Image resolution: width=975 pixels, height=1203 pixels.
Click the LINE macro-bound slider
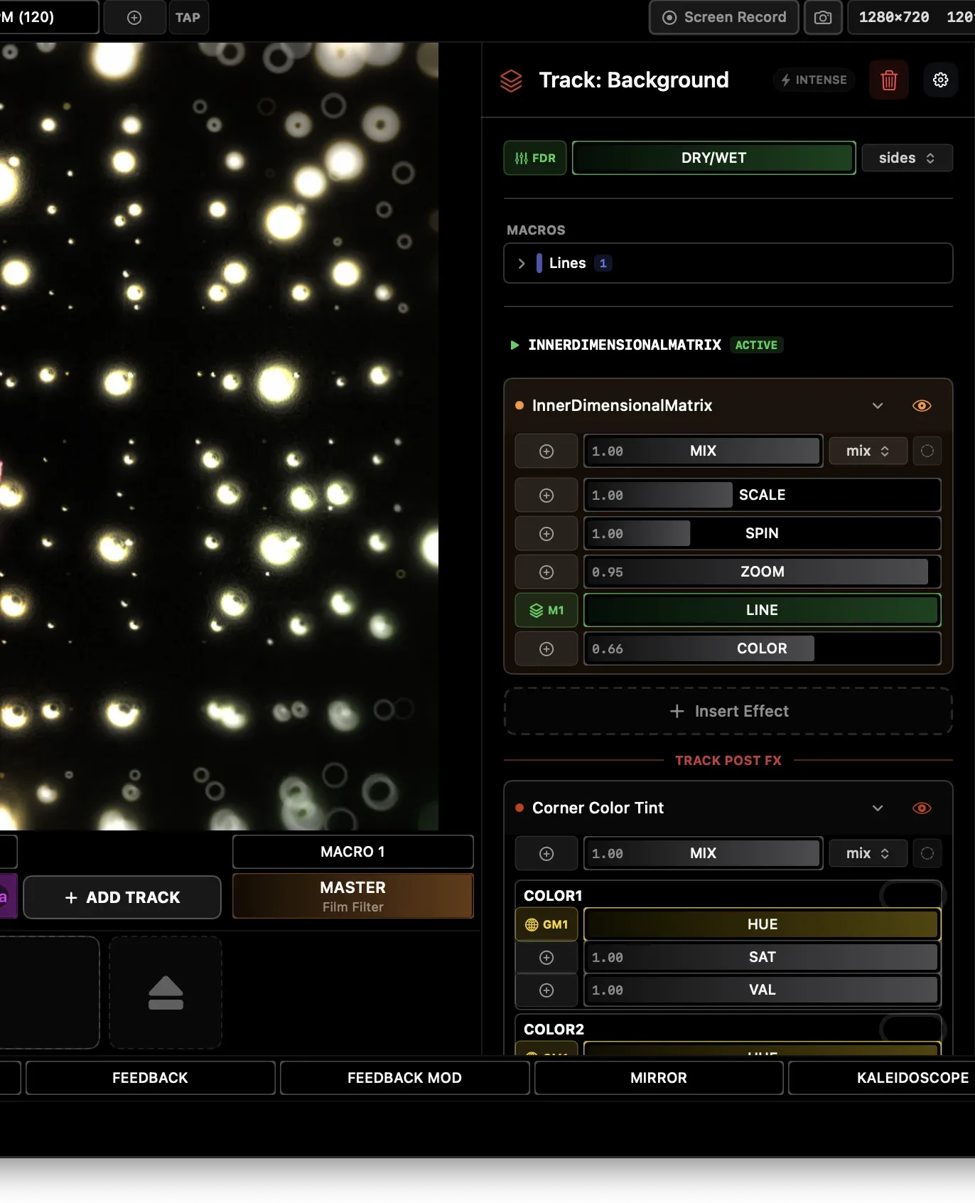(763, 610)
